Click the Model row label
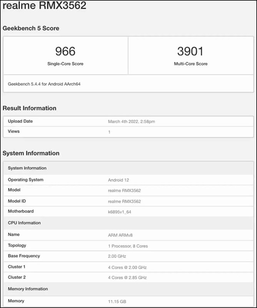257x308 pixels. pos(14,190)
